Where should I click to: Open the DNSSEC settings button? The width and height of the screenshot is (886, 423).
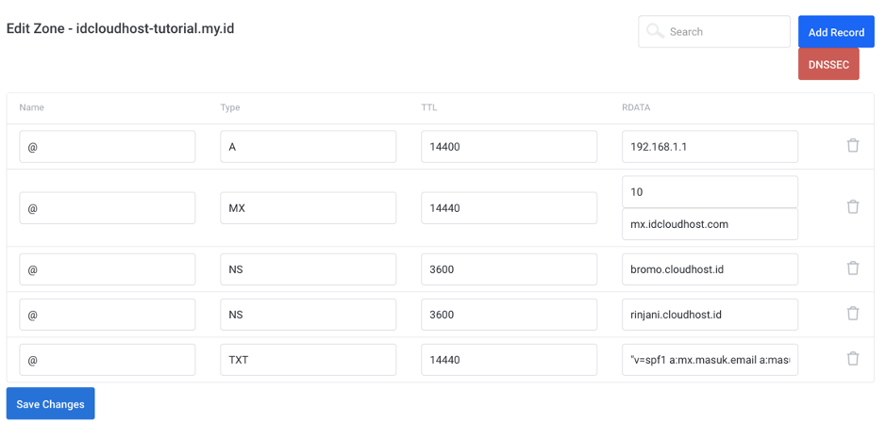pyautogui.click(x=827, y=65)
